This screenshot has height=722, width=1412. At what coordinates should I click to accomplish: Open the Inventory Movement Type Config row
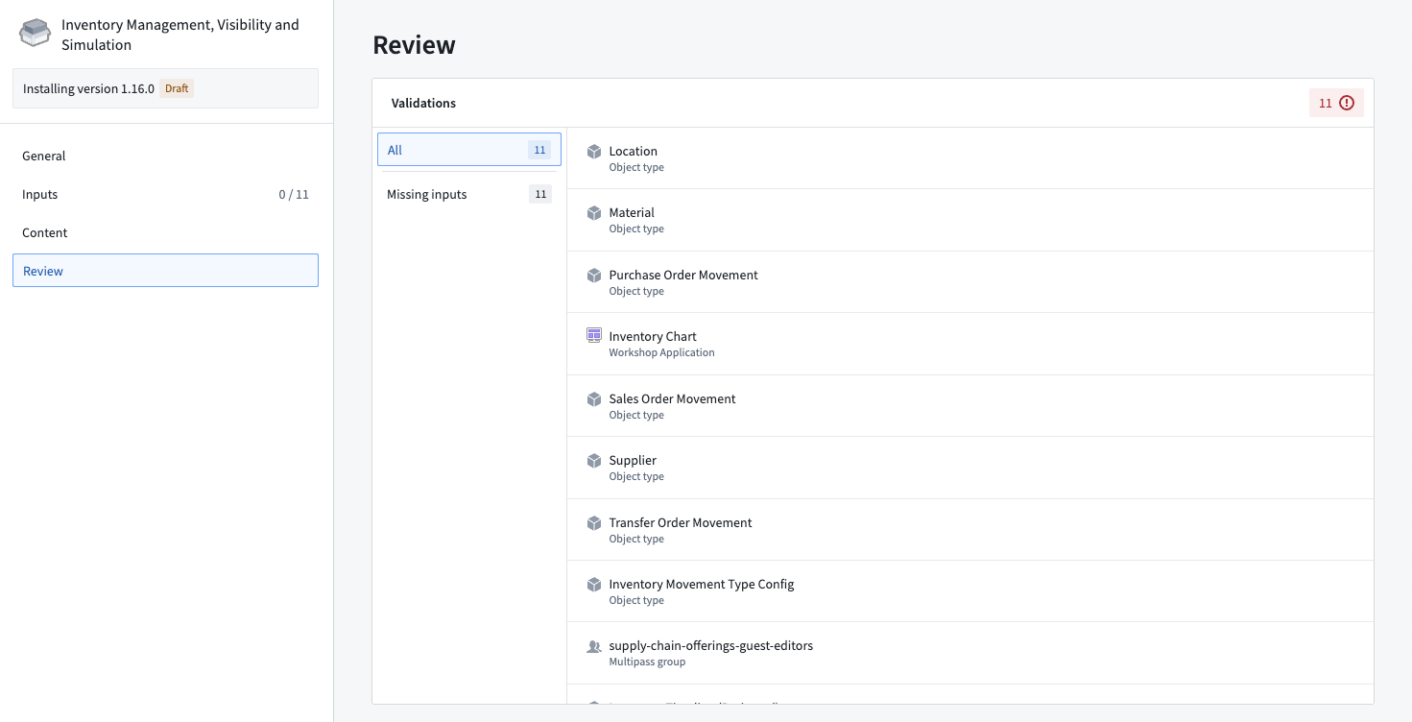point(970,591)
